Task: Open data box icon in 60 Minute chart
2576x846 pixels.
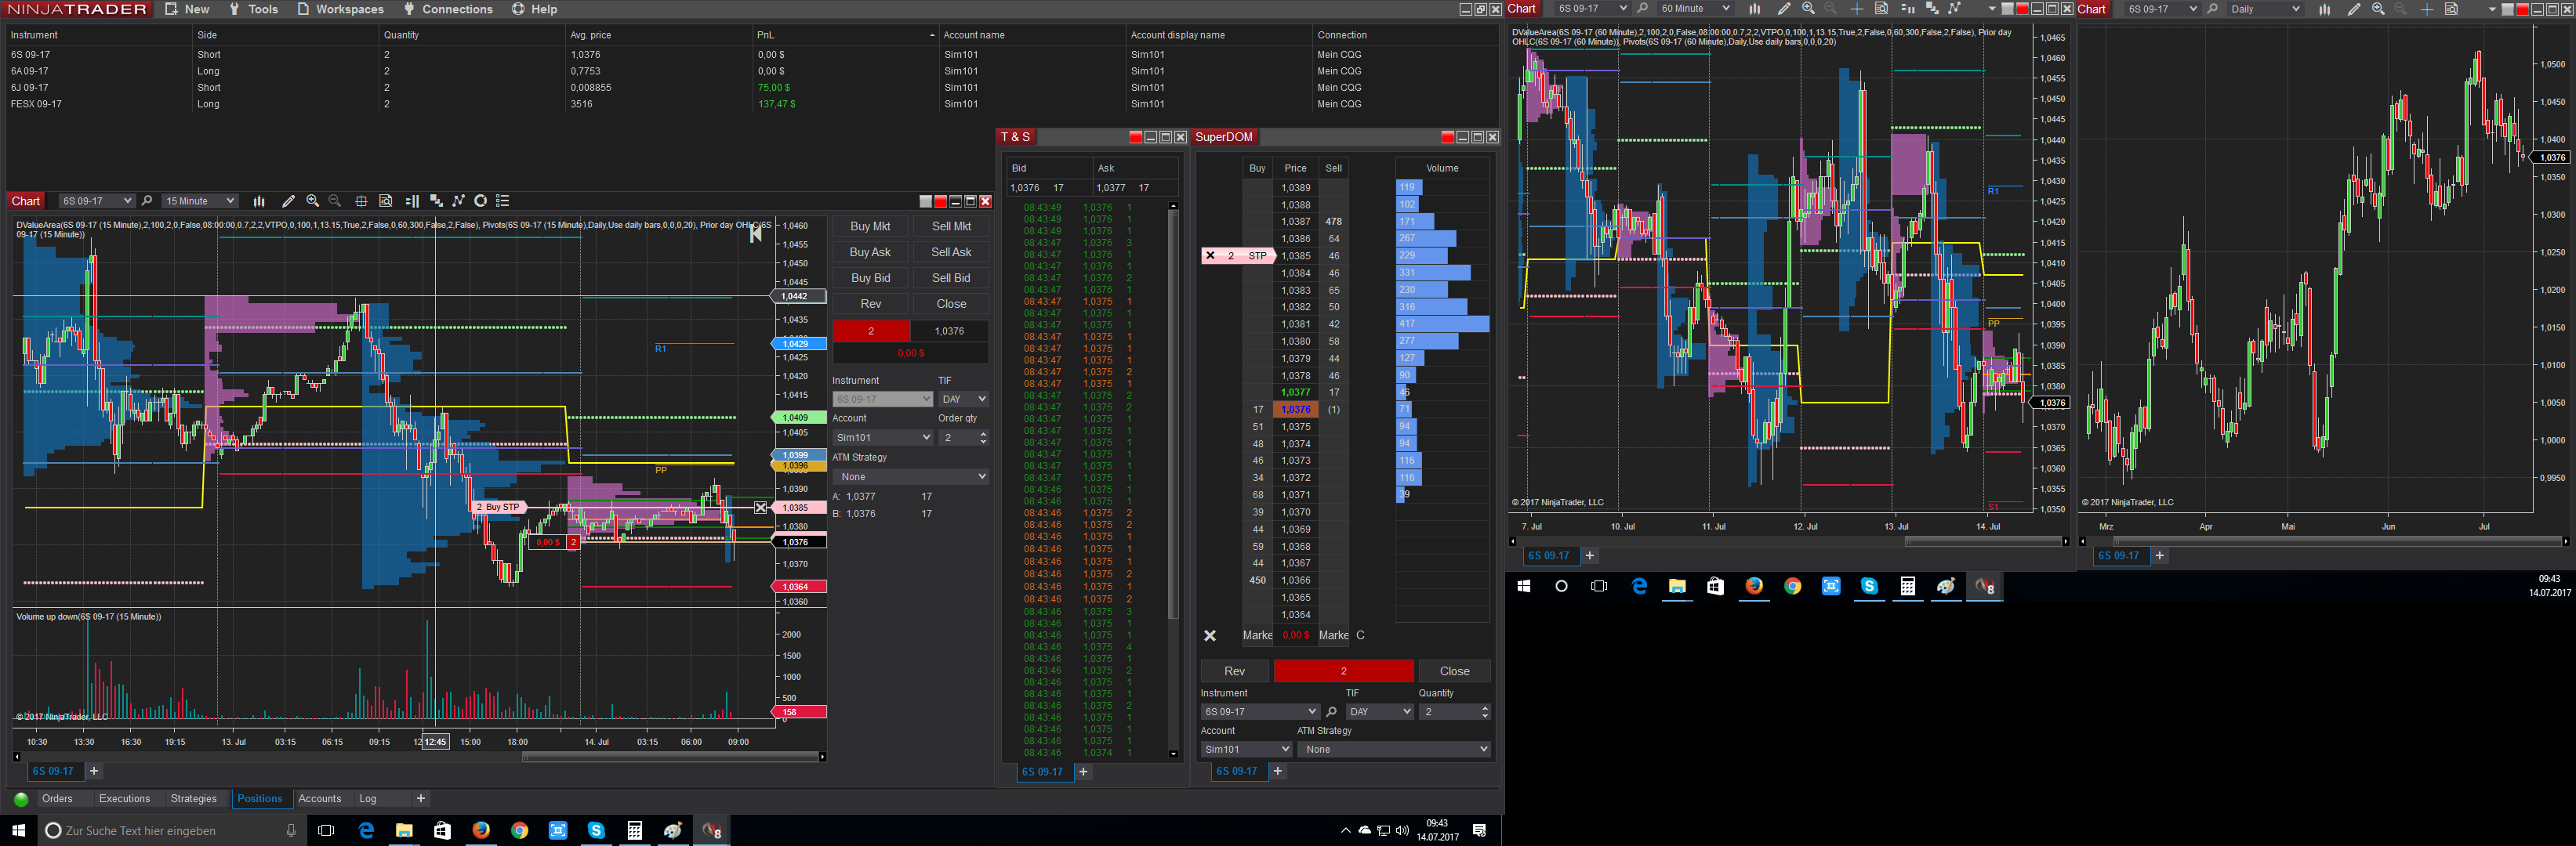Action: 1881,9
